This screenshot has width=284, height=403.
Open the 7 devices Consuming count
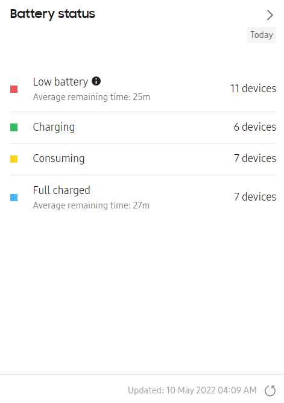tap(255, 158)
